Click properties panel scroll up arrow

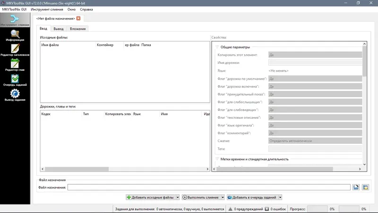click(364, 44)
